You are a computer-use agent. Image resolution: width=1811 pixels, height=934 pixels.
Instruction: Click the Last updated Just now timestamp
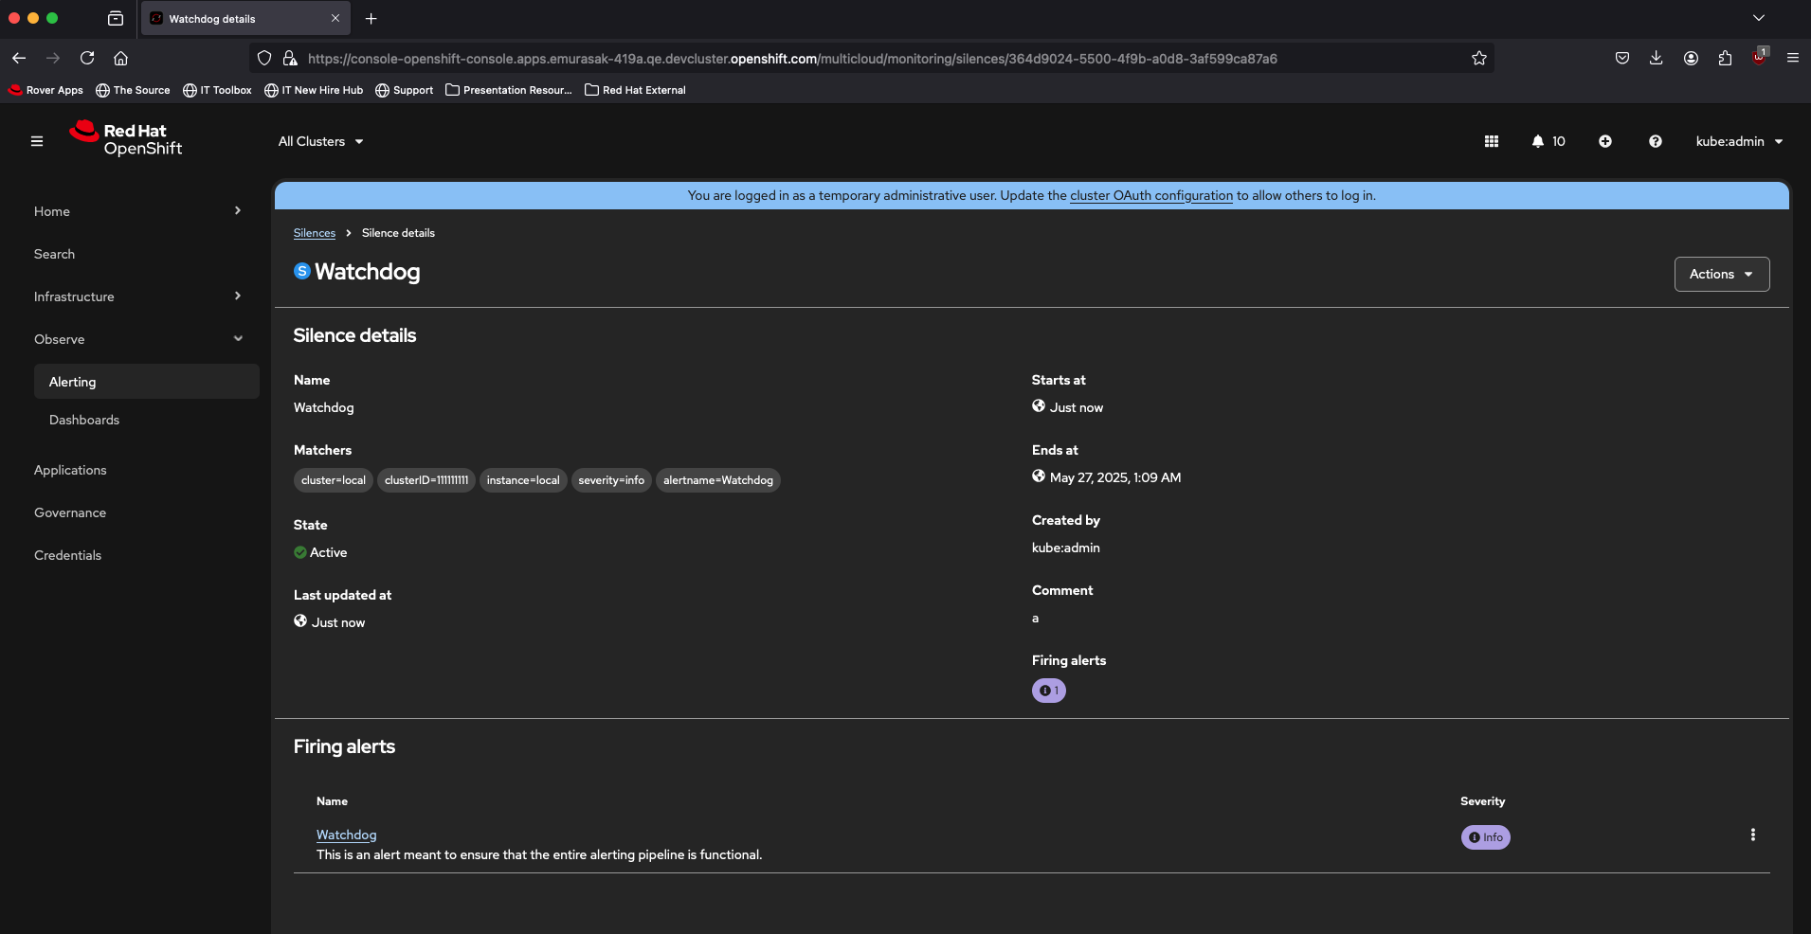pyautogui.click(x=338, y=622)
